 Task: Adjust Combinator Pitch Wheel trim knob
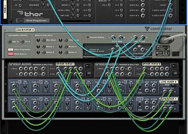[61, 40]
